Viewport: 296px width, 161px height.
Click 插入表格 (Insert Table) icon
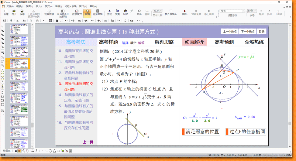pyautogui.click(x=171, y=12)
